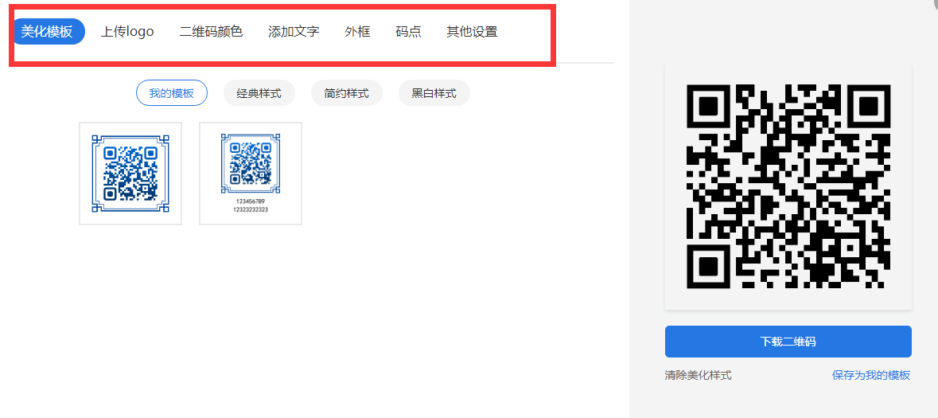Switch to the 二维码颜色 tab
This screenshot has height=418, width=938.
(x=211, y=32)
